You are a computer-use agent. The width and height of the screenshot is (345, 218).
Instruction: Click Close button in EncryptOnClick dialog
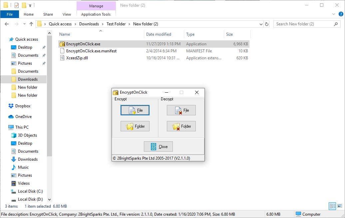tap(158, 146)
